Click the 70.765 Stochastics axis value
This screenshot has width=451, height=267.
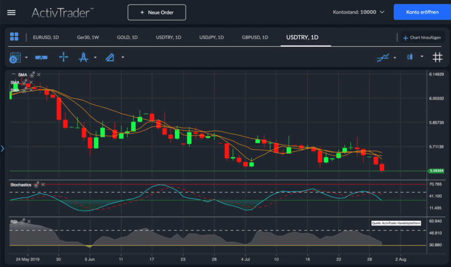coord(436,184)
